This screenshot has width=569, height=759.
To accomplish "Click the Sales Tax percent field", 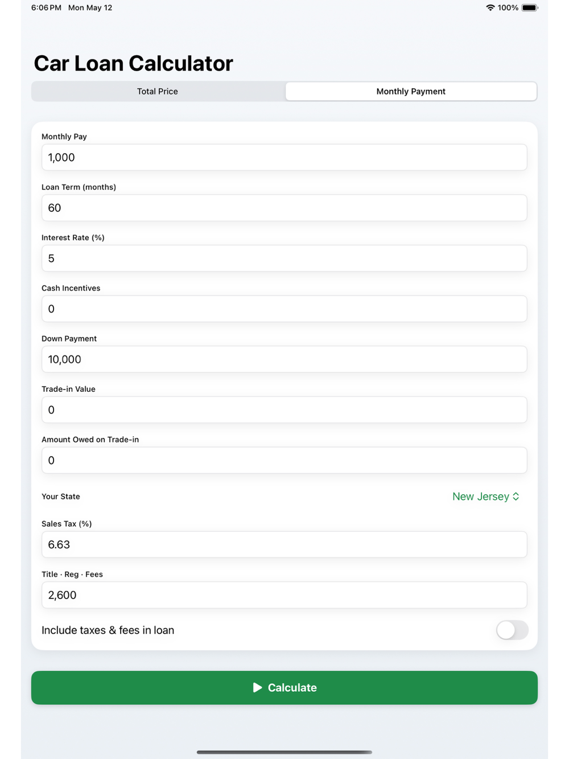I will tap(284, 544).
